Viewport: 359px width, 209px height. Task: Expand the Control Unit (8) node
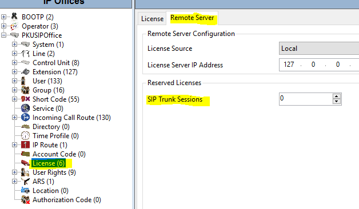pos(14,62)
